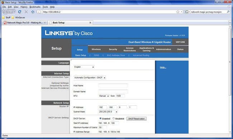Screen dimensions: 233x139
Task: Open the Help menu in menu bar
Action: coord(52,7)
